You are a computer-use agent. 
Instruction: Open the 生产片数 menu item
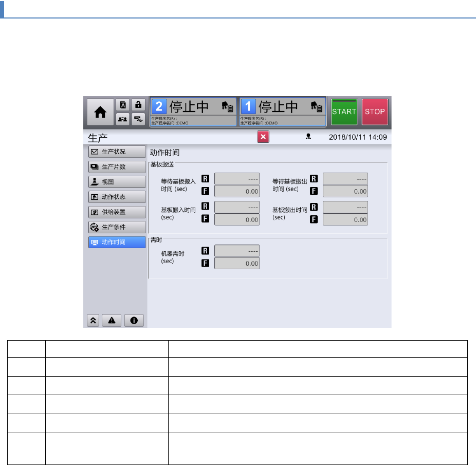click(x=117, y=166)
